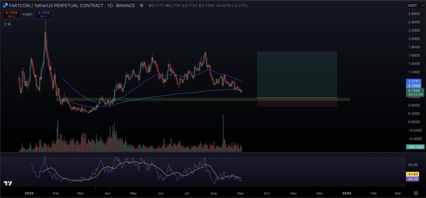Click the low price L0.7131 value
Image resolution: width=426 pixels, height=198 pixels.
(190, 6)
